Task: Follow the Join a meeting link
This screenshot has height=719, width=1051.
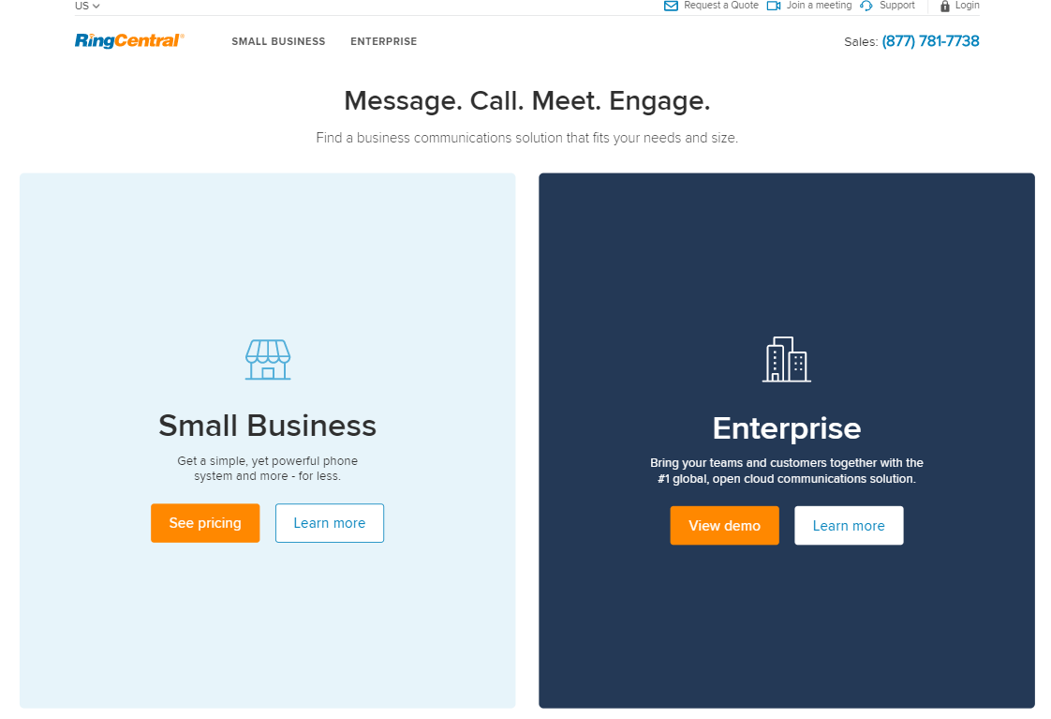Action: coord(819,6)
